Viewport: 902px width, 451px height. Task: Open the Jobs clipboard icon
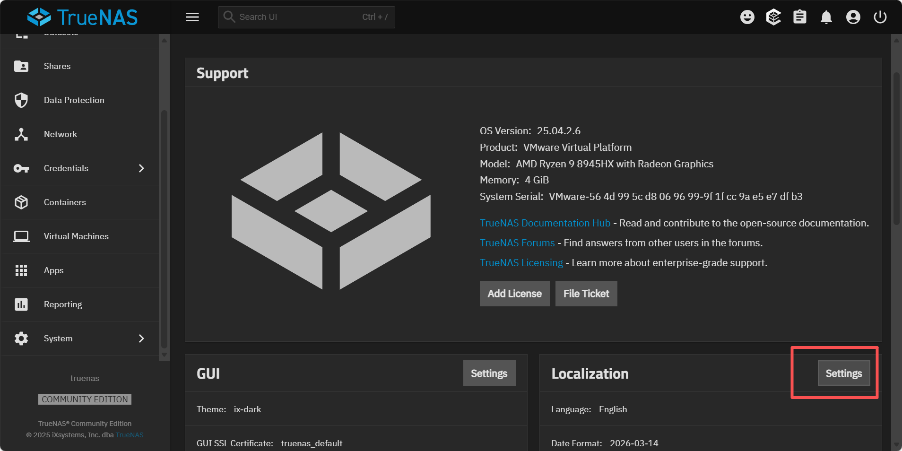800,17
